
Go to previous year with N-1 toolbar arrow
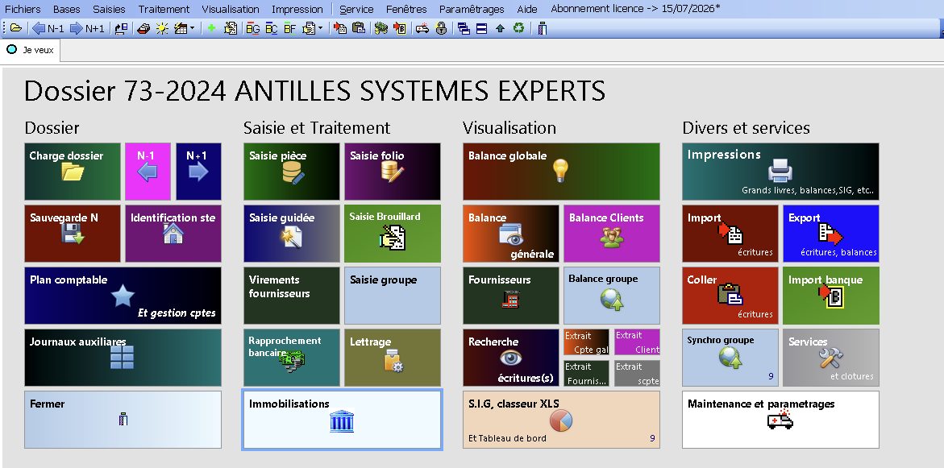click(x=48, y=28)
